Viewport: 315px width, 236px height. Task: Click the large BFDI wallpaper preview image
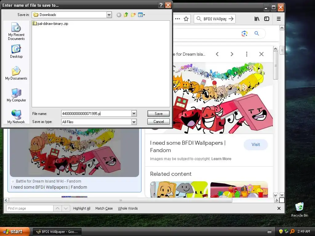point(223,98)
